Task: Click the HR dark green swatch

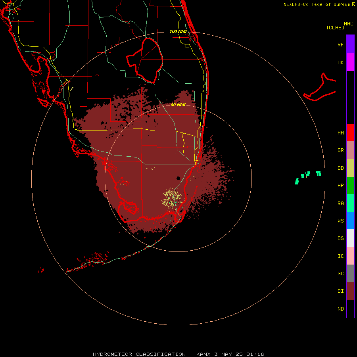Action: point(350,186)
